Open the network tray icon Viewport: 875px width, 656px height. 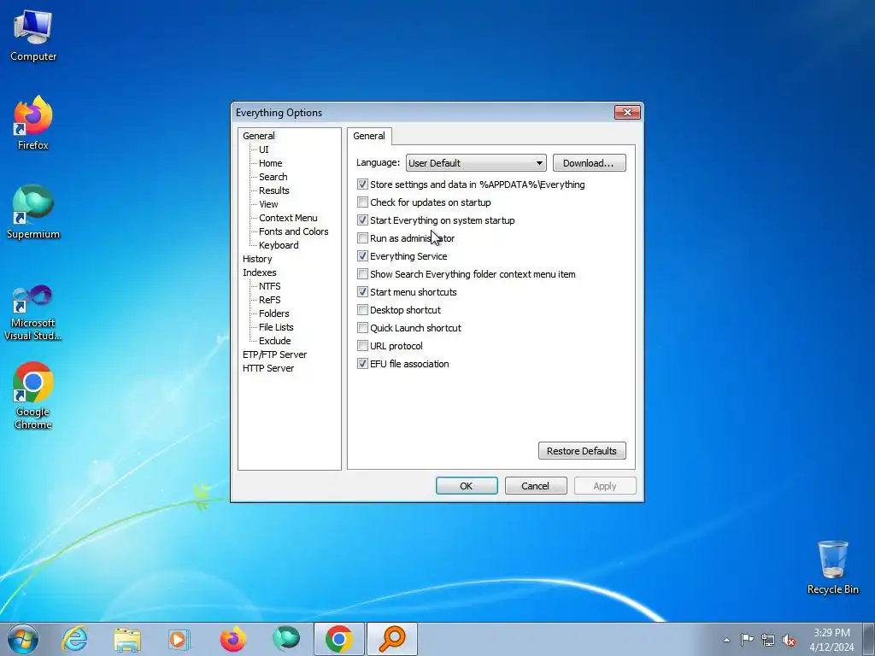click(x=768, y=640)
